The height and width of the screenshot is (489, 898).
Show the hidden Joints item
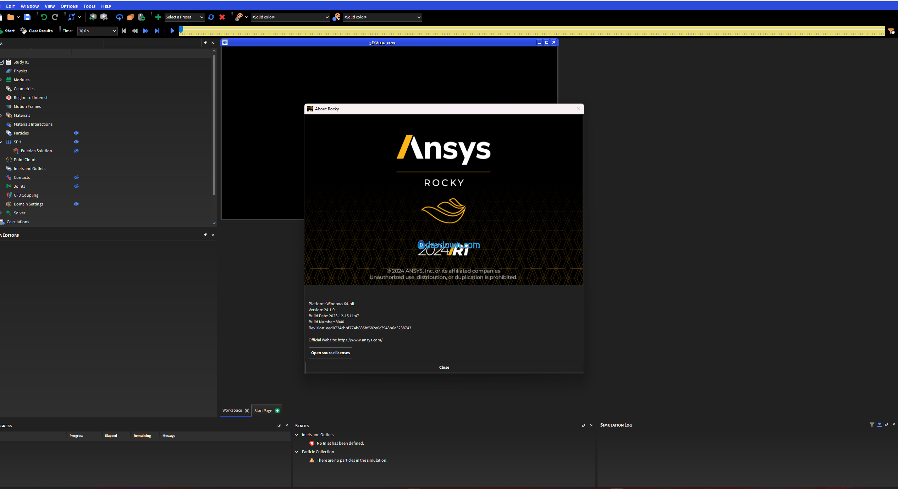pyautogui.click(x=76, y=186)
